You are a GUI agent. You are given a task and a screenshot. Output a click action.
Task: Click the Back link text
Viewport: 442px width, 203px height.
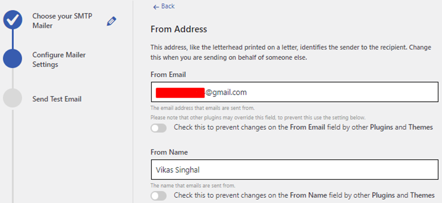pos(168,6)
